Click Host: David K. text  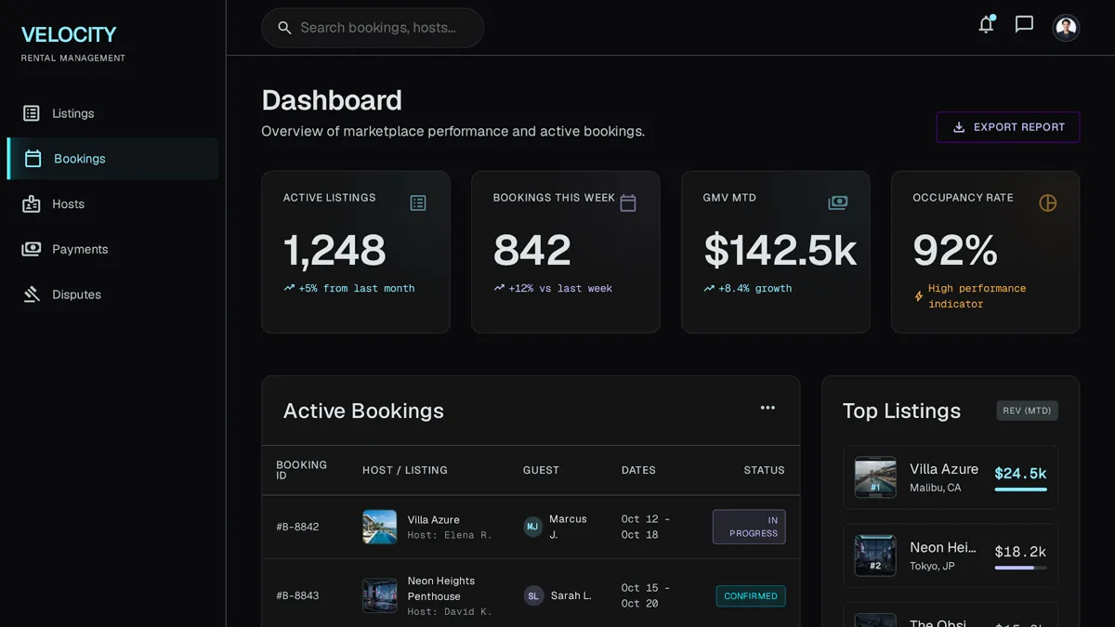tap(450, 611)
